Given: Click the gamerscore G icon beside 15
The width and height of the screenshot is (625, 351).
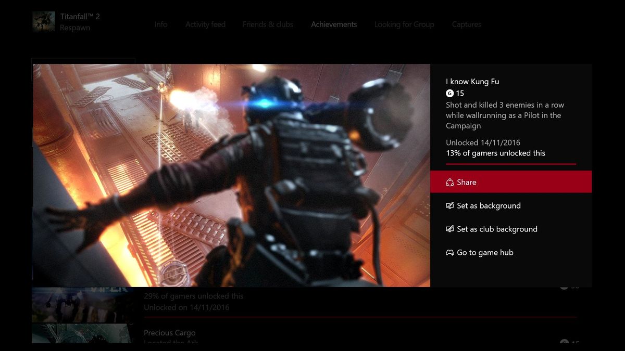Looking at the screenshot, I should [449, 94].
